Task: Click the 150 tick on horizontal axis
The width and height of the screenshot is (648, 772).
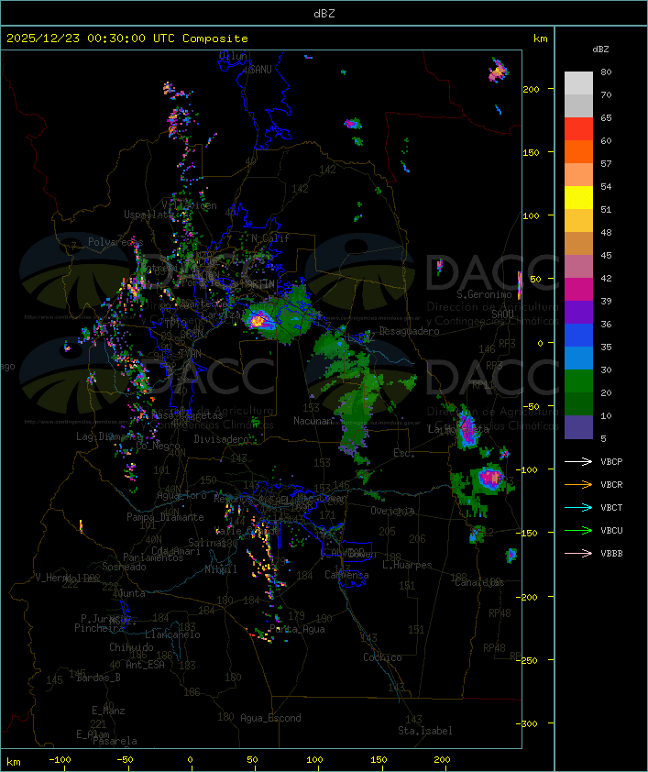Action: tap(379, 760)
